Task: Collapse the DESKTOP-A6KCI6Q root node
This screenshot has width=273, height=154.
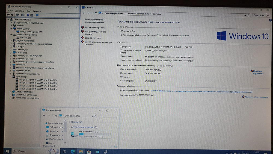Action: tap(8, 19)
